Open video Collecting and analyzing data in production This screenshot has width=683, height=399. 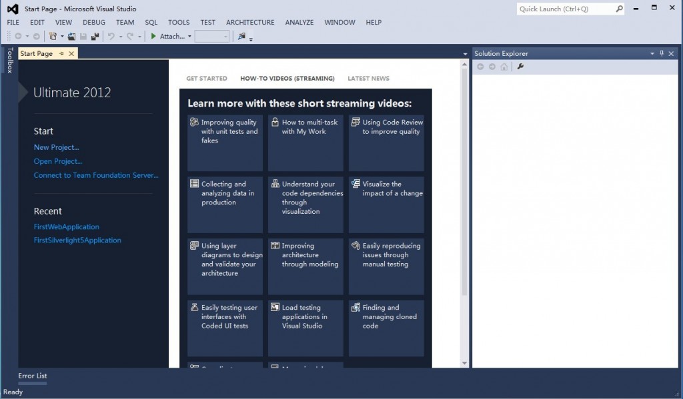pyautogui.click(x=225, y=204)
